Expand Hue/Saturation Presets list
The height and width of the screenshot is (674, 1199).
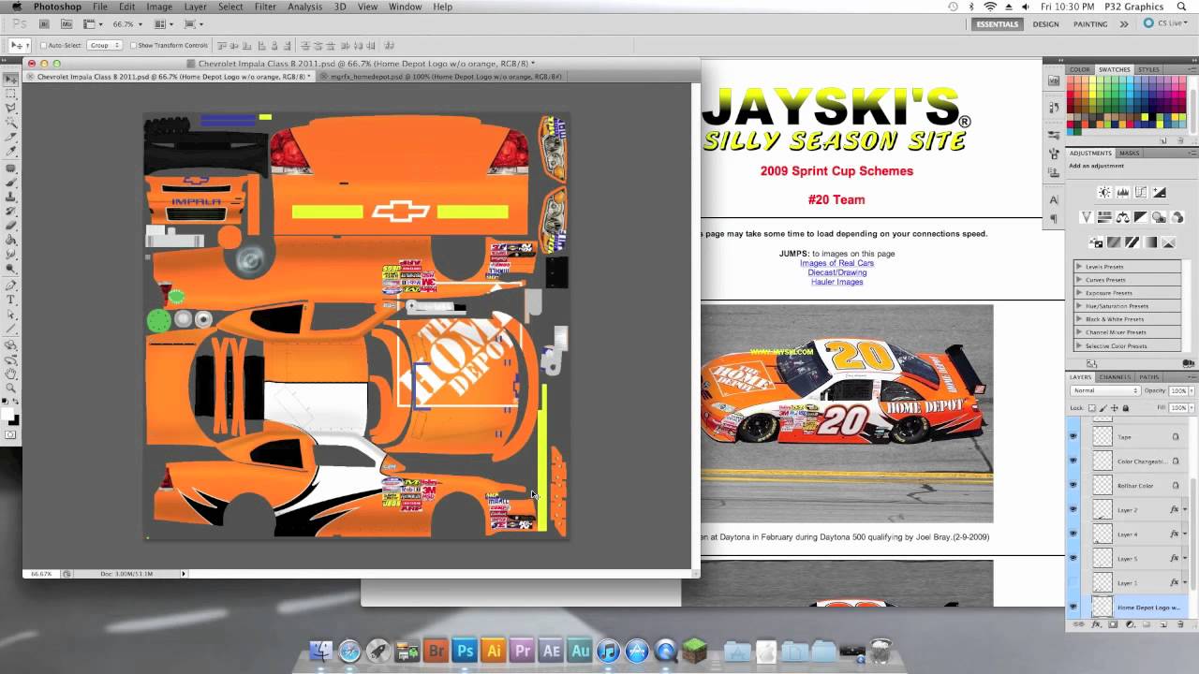pos(1078,306)
